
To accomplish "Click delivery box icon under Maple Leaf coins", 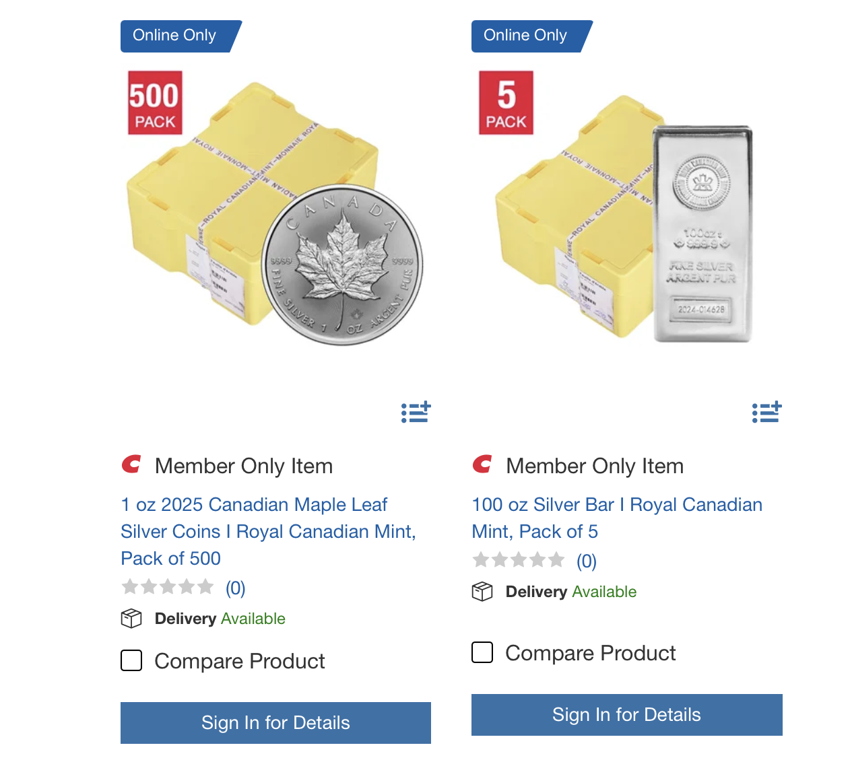I will (131, 619).
